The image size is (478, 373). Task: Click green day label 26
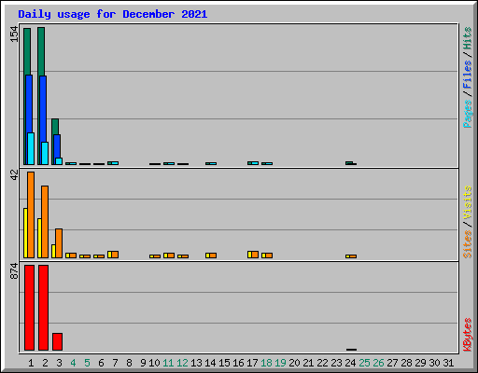379,363
